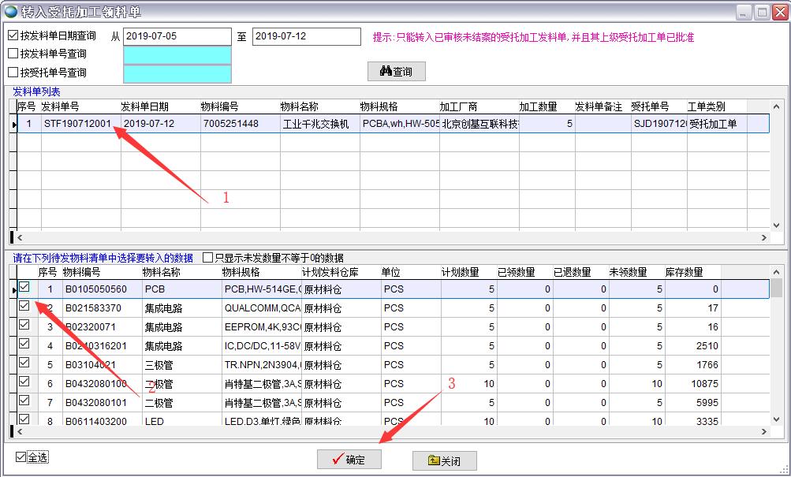
Task: Select the delivery order row STF190712001
Action: 77,123
